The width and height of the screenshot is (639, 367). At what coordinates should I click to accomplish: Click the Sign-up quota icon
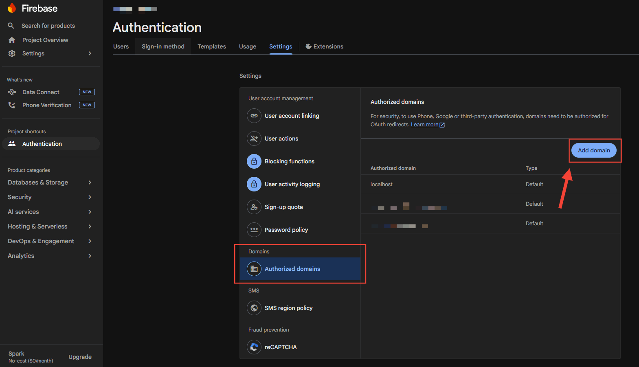254,207
